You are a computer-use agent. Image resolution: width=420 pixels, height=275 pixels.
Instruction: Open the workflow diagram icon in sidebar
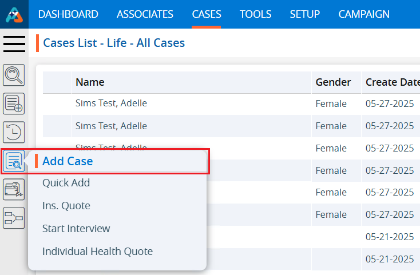14,218
